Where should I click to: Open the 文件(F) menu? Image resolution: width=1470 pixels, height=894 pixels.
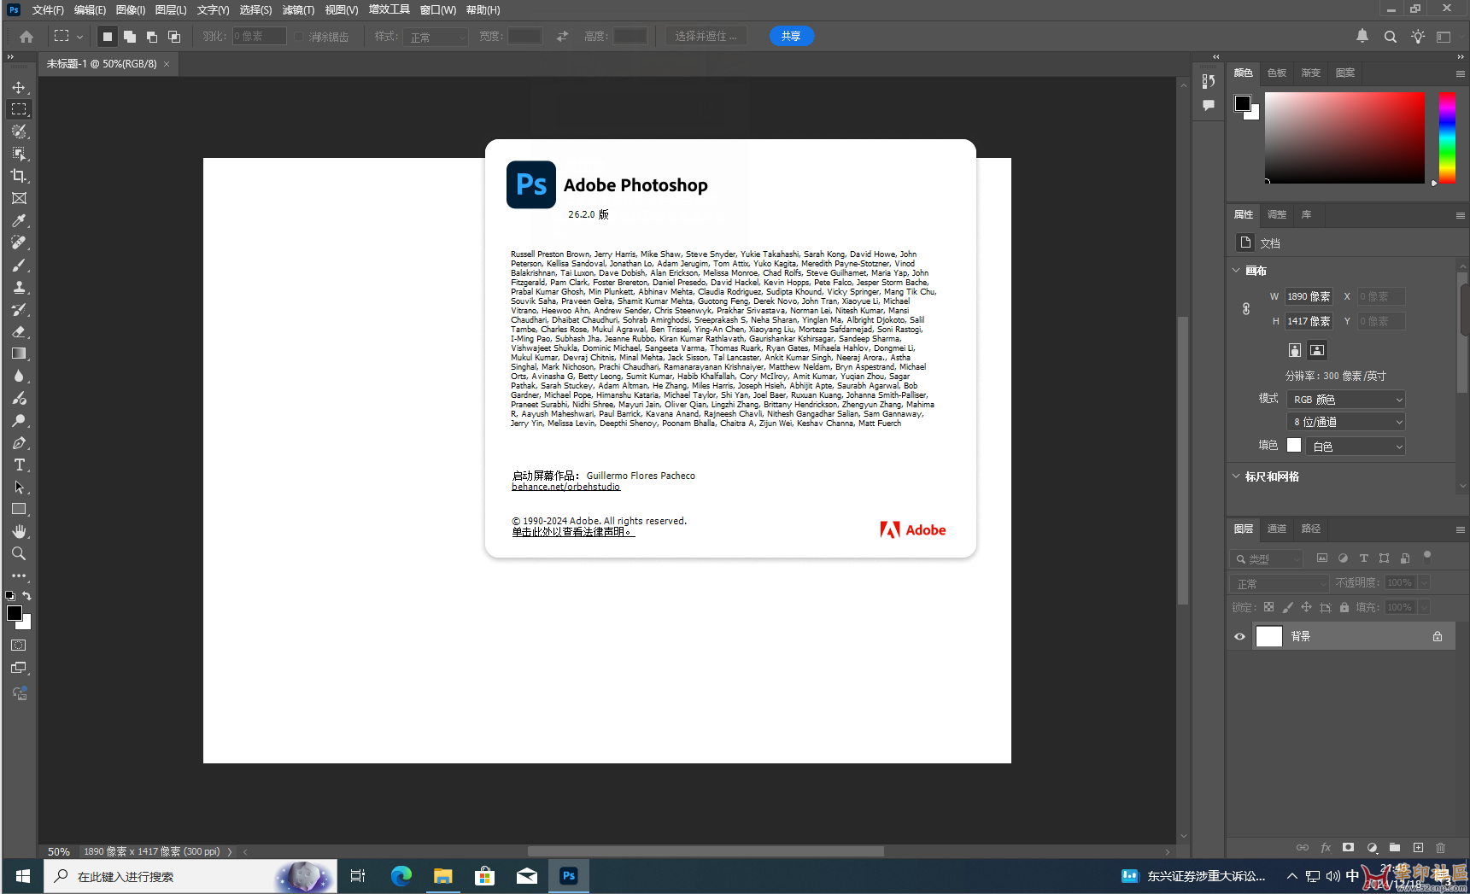[48, 10]
